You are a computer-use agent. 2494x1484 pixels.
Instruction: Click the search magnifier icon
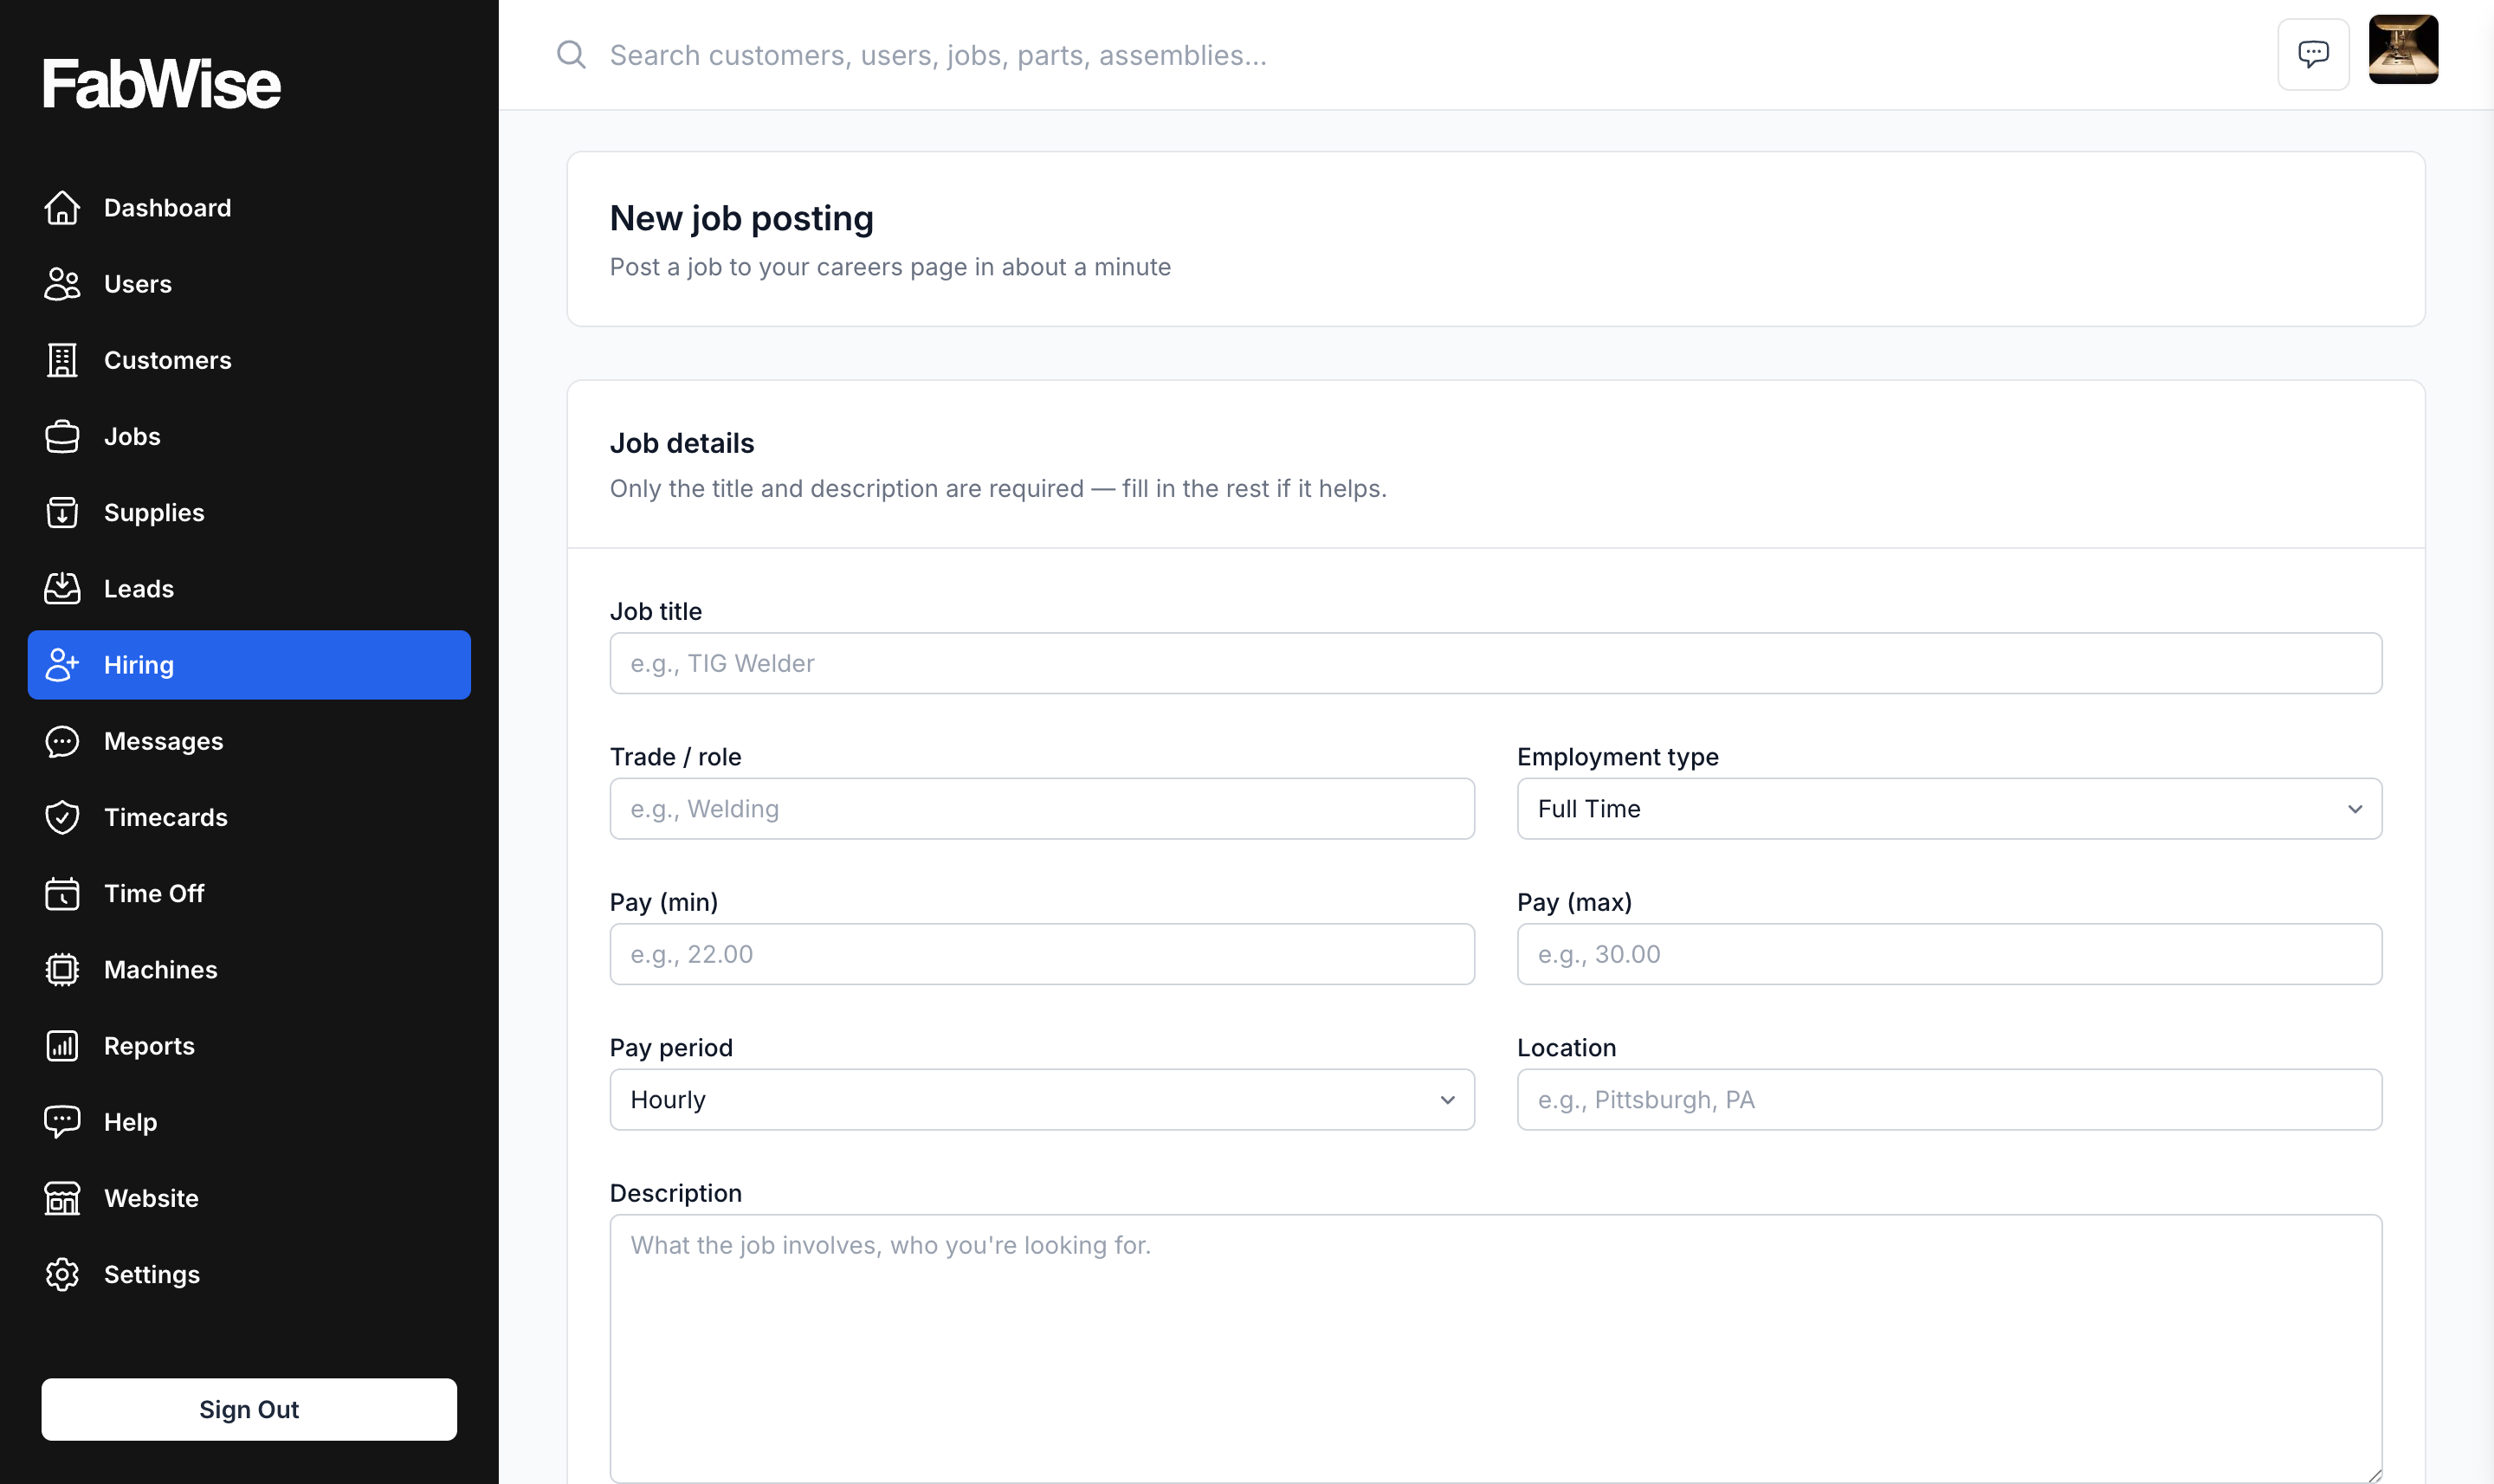[x=571, y=54]
